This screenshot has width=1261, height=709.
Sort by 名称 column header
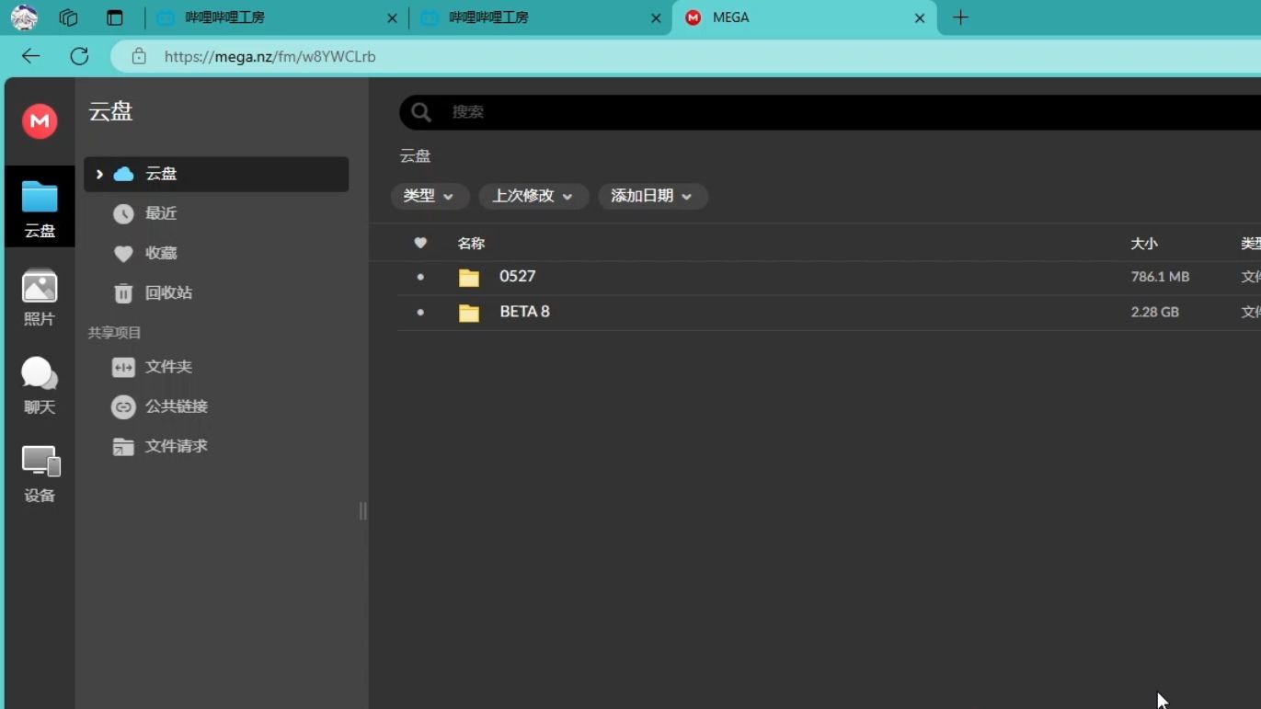click(x=471, y=244)
